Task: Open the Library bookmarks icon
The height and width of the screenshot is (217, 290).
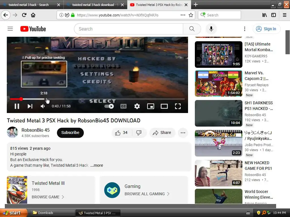Action: [x=265, y=15]
